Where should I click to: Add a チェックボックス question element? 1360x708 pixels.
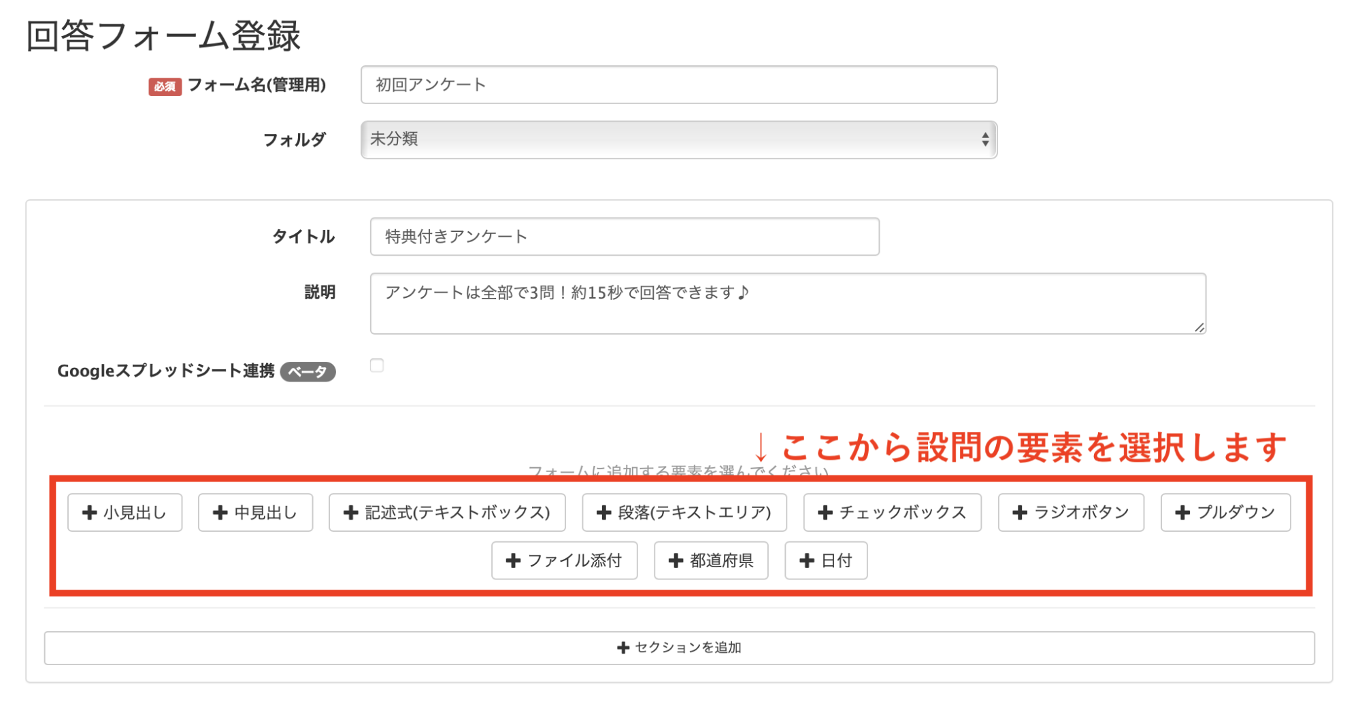(x=892, y=513)
